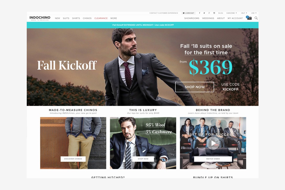Open the Google Plus icon
The height and width of the screenshot is (190, 285).
pyautogui.click(x=209, y=13)
